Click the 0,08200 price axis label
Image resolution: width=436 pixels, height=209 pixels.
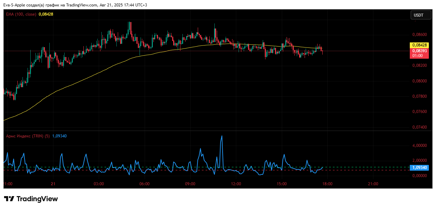pos(419,65)
